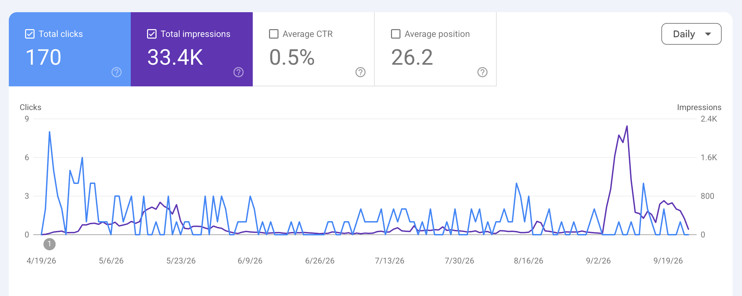Click the 6/9/26 date label
742x296 pixels.
pyautogui.click(x=250, y=261)
